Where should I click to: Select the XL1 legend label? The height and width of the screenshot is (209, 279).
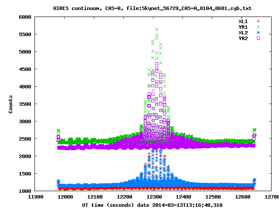243,21
